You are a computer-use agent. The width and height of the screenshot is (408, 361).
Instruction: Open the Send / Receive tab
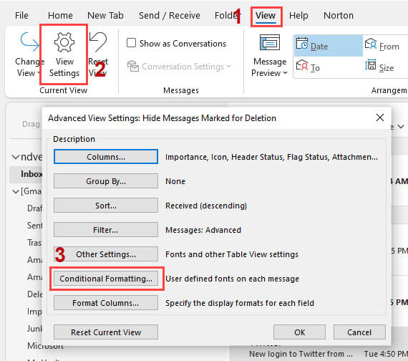(170, 16)
